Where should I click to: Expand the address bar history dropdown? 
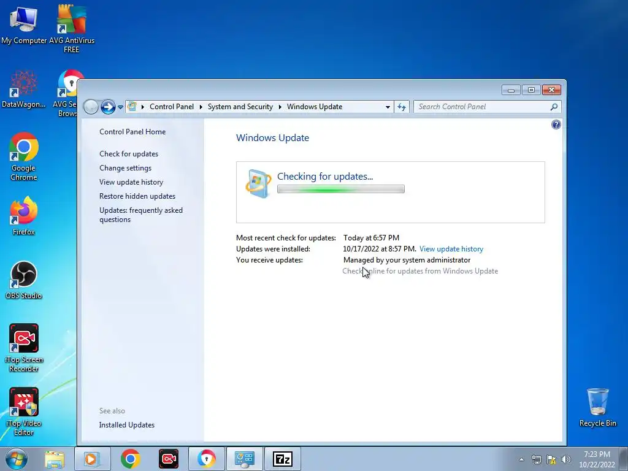coord(388,107)
